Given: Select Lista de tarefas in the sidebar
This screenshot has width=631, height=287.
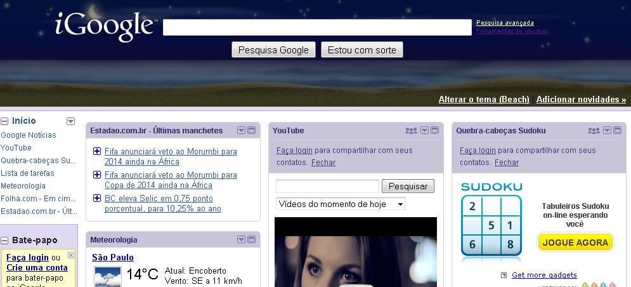Looking at the screenshot, I should (x=27, y=173).
